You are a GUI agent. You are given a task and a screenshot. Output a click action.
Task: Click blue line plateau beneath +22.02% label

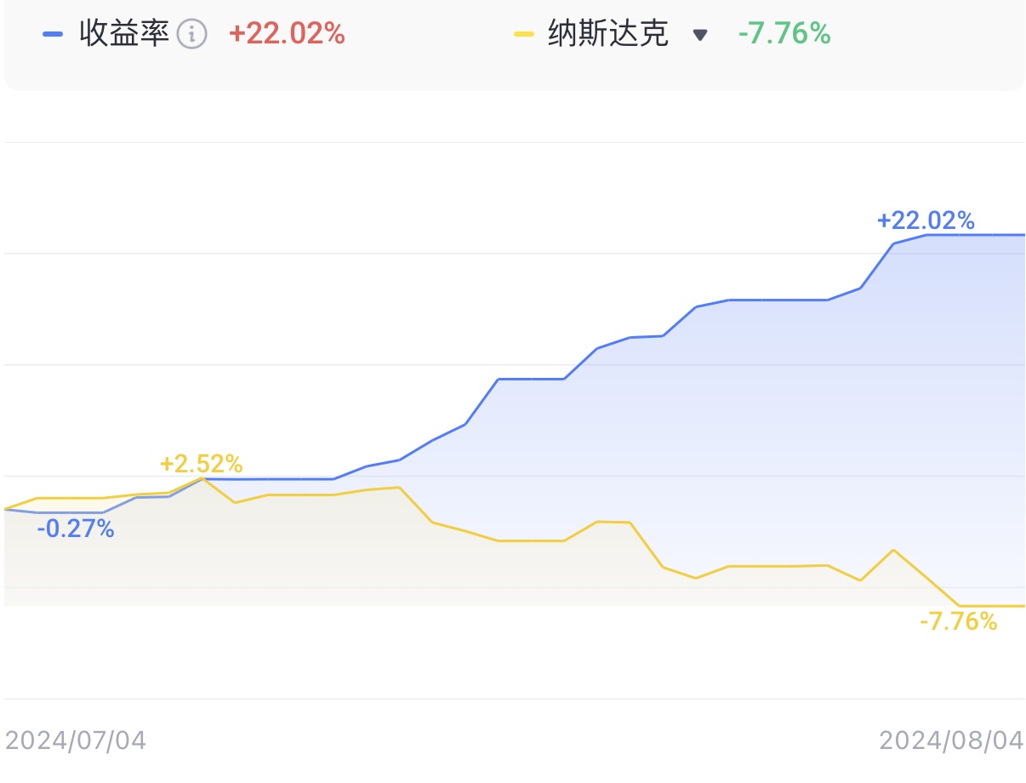pyautogui.click(x=975, y=234)
